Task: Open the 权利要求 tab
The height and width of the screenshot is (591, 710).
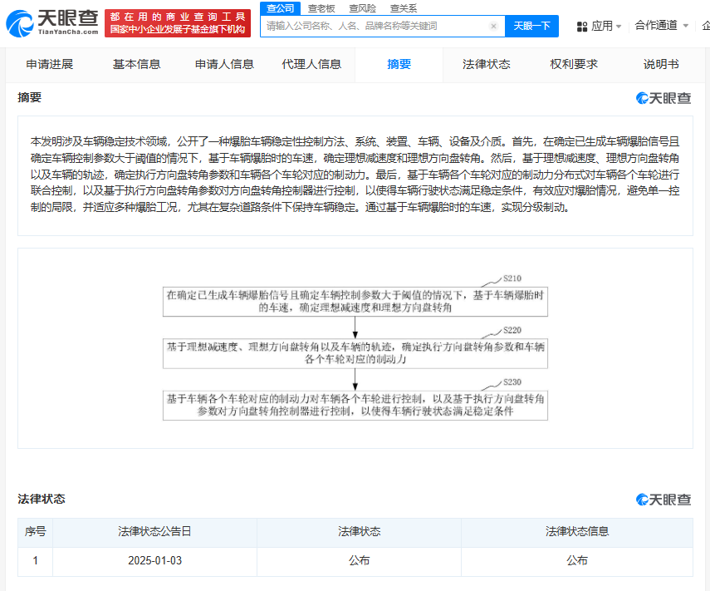Action: [574, 64]
